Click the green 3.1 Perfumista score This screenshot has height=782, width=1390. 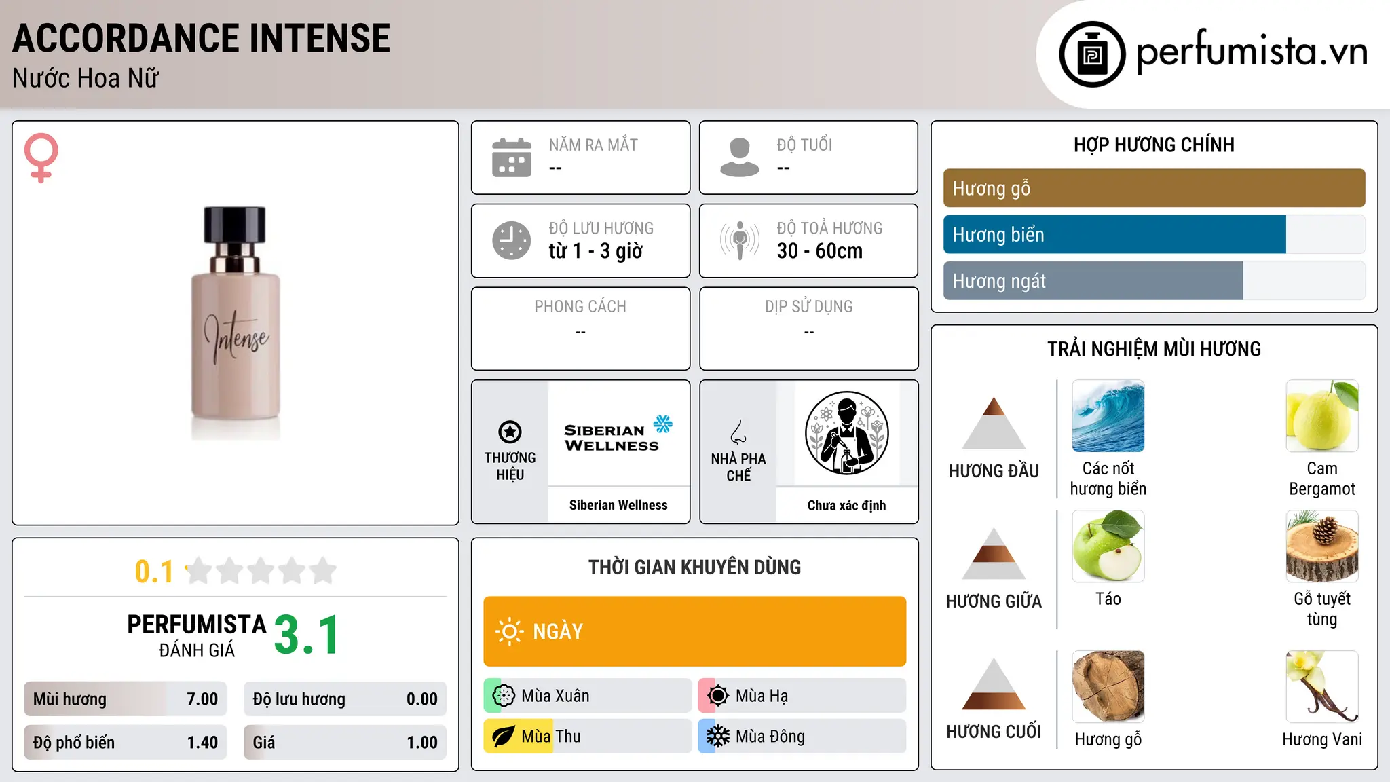[x=307, y=635]
